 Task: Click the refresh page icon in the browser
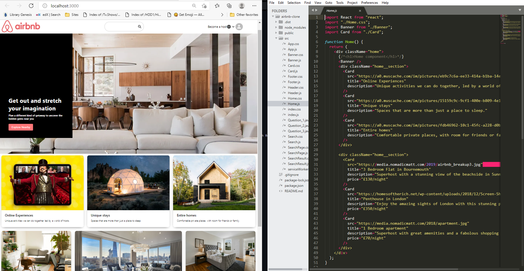click(x=31, y=6)
